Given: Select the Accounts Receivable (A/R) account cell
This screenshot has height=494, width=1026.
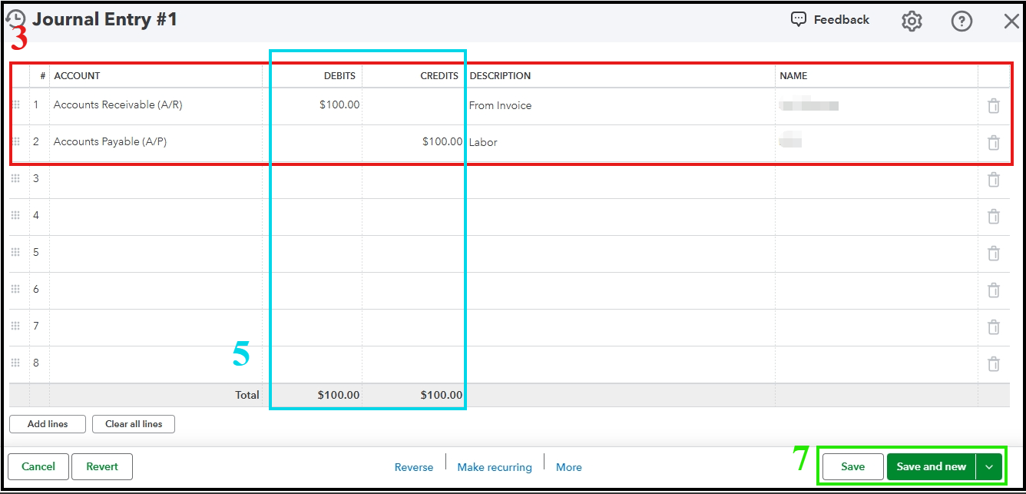Looking at the screenshot, I should [157, 105].
